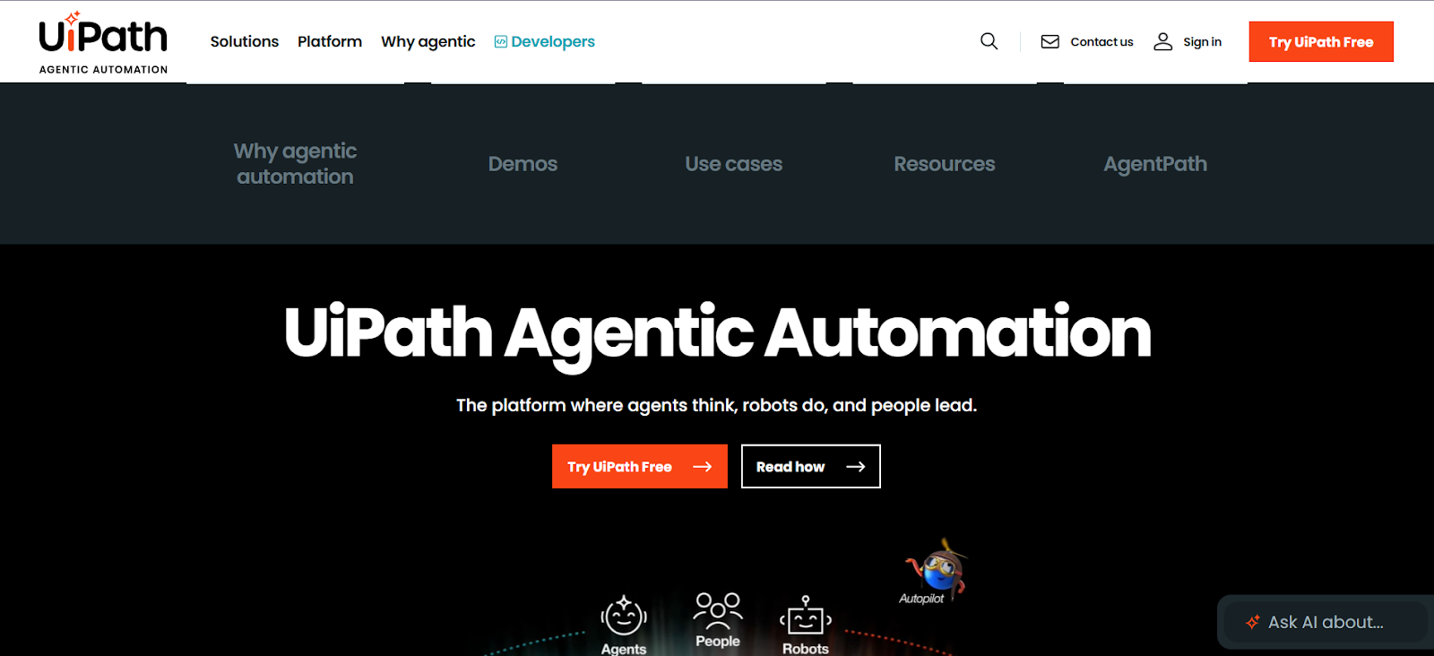1434x656 pixels.
Task: Open the Platform menu
Action: 330,41
